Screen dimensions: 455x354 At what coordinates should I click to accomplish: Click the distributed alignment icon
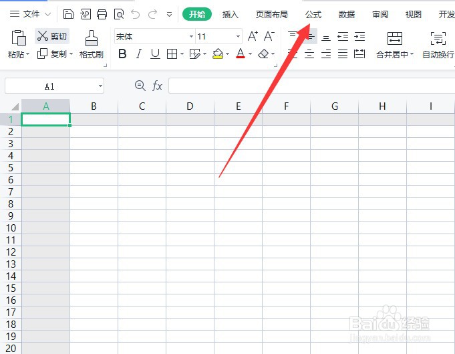359,54
